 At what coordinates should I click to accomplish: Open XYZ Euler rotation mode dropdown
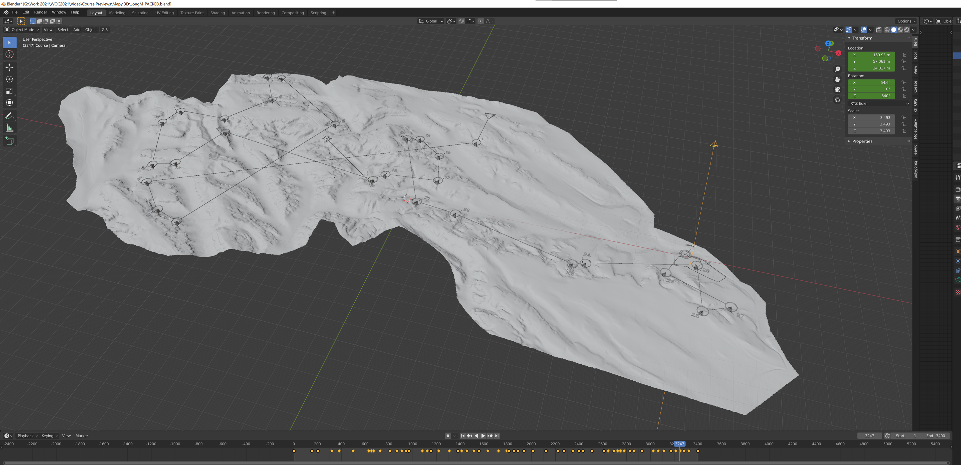coord(879,103)
